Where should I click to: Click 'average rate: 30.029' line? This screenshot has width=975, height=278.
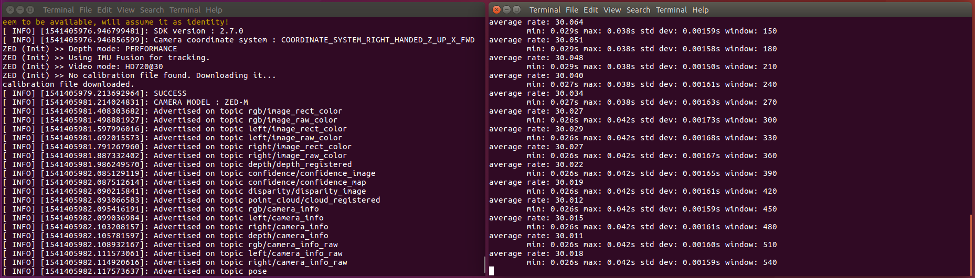click(x=536, y=129)
